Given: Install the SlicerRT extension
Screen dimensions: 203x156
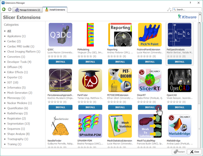Looking at the screenshot, I should [150, 107].
